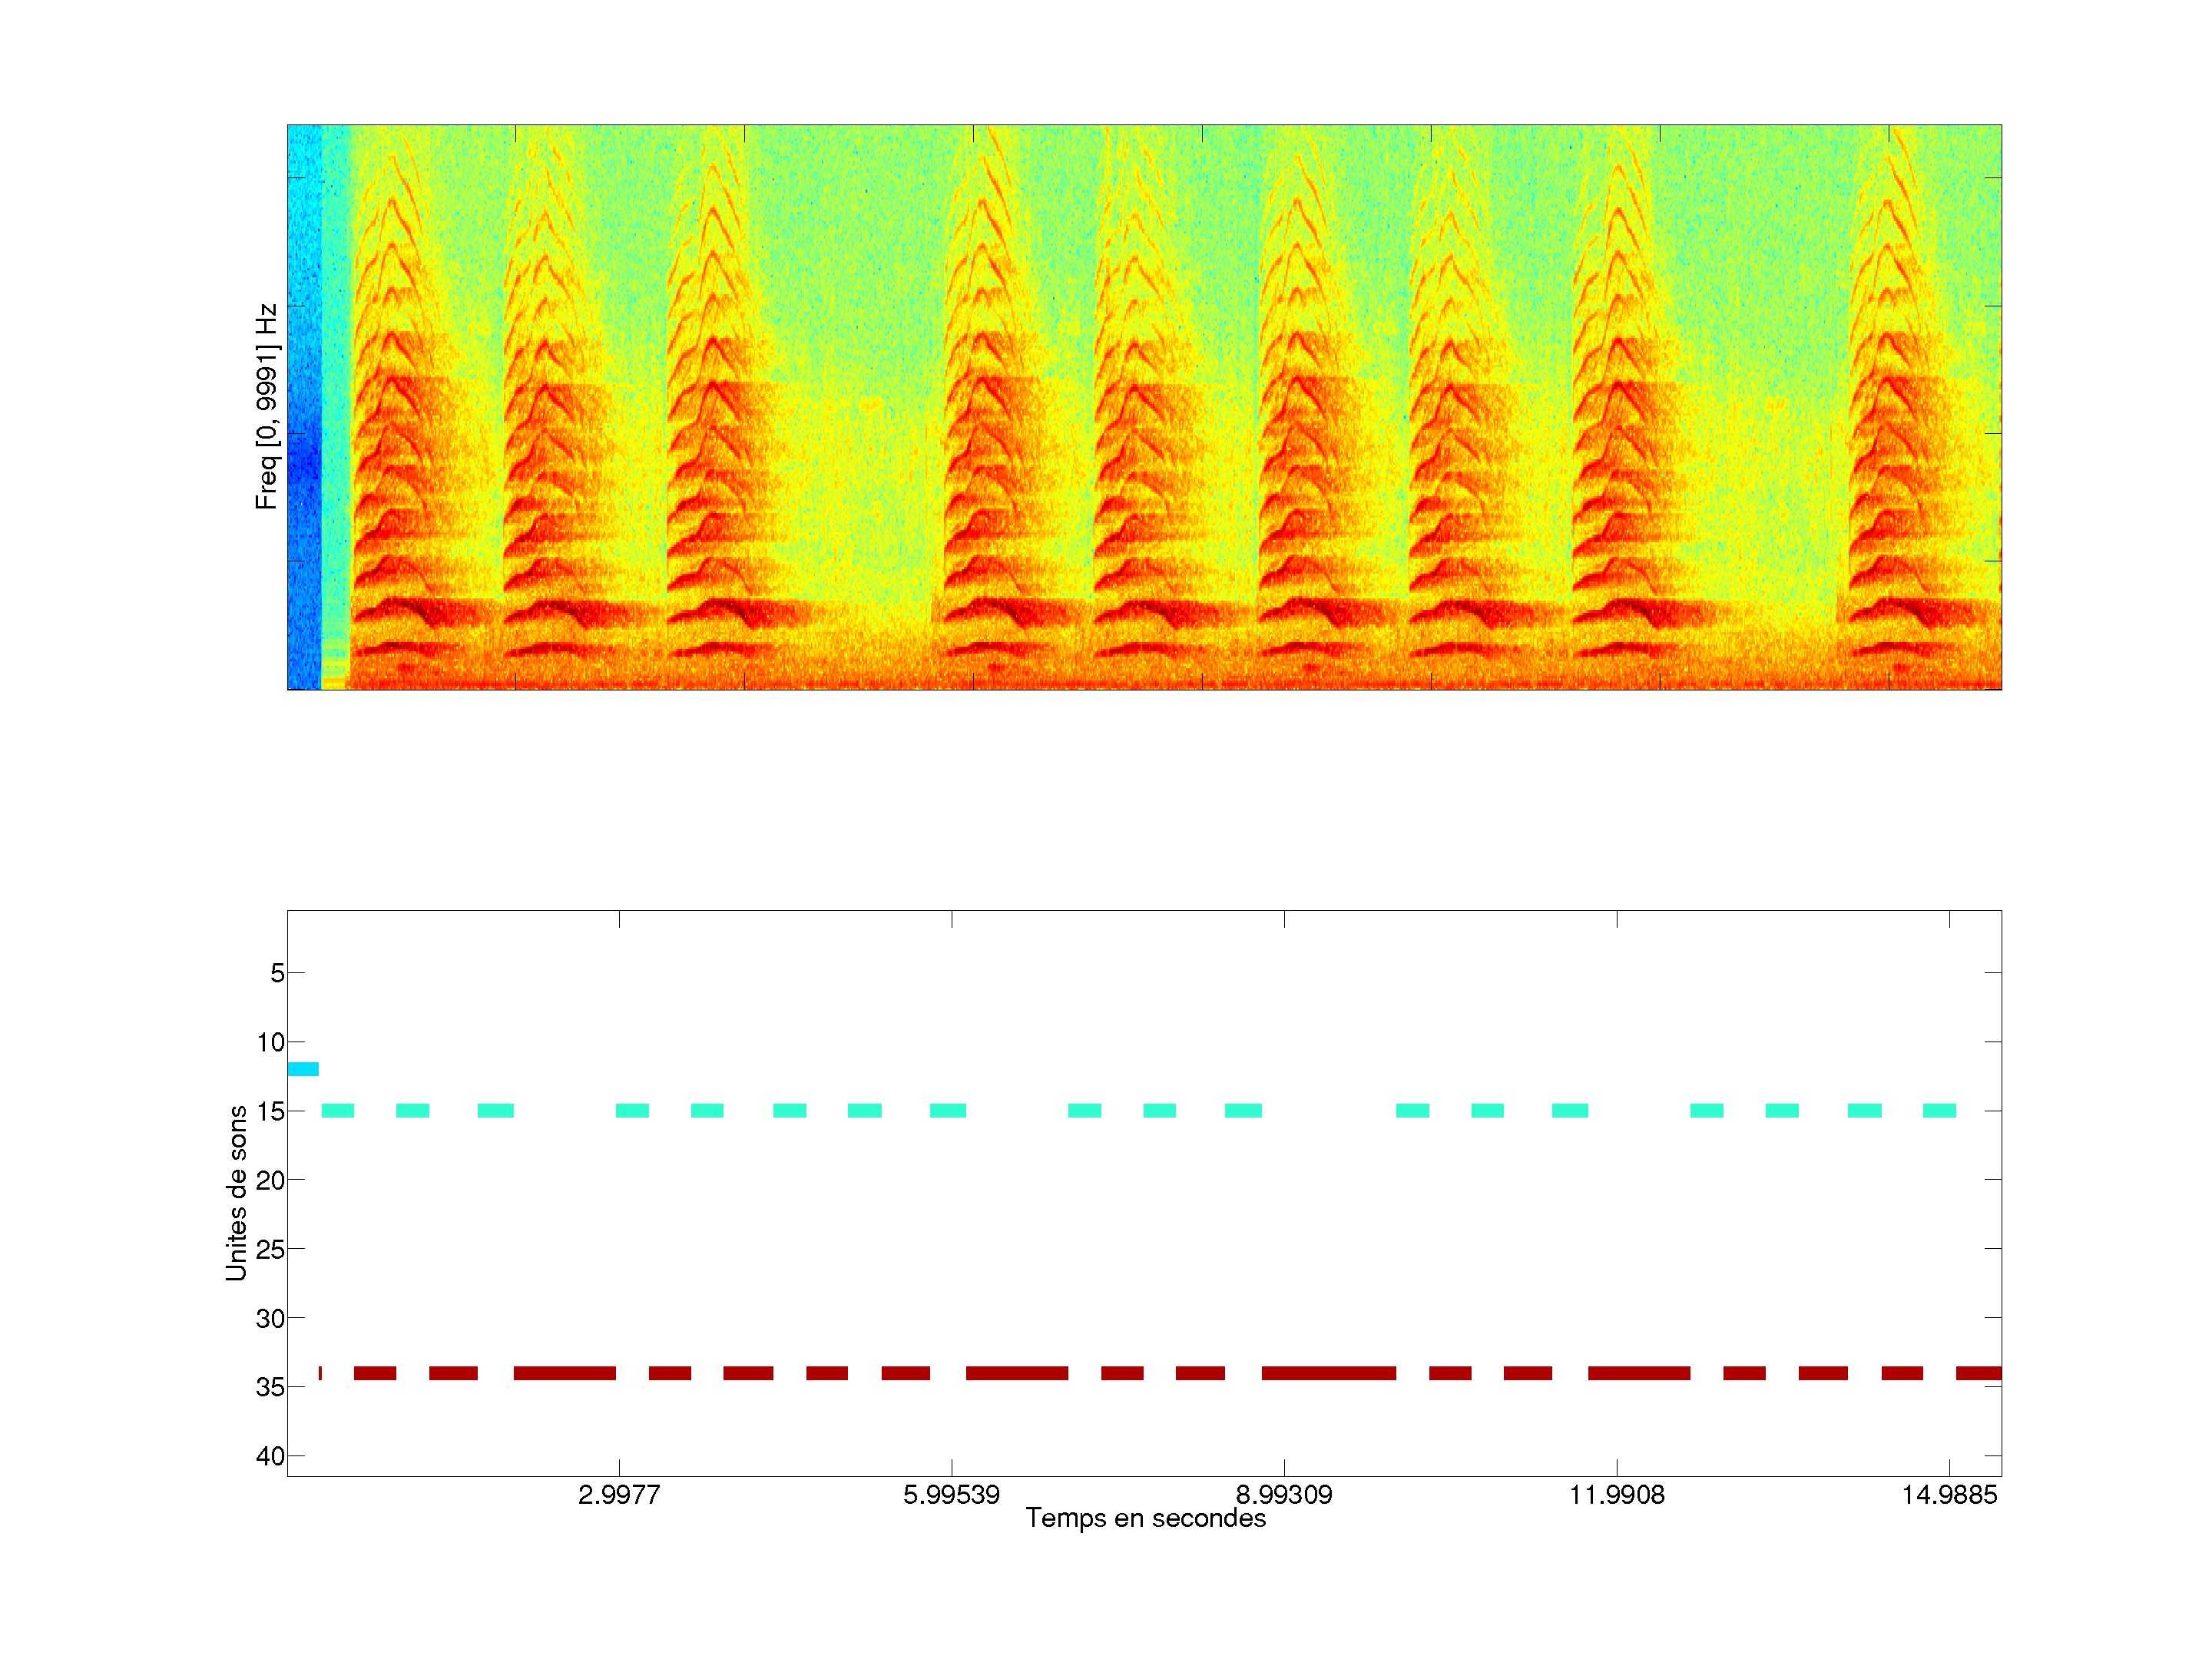
Task: Click the y-axis tick label 25
Action: click(270, 1249)
